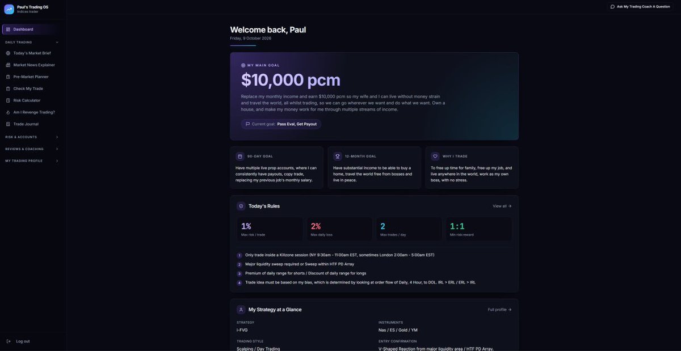Click the revenge trading flame icon

(x=8, y=112)
